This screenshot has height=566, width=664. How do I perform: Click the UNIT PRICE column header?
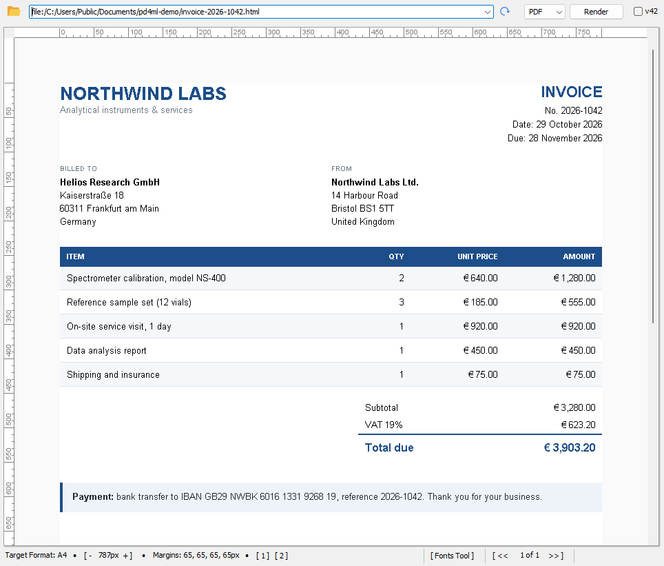click(x=477, y=256)
